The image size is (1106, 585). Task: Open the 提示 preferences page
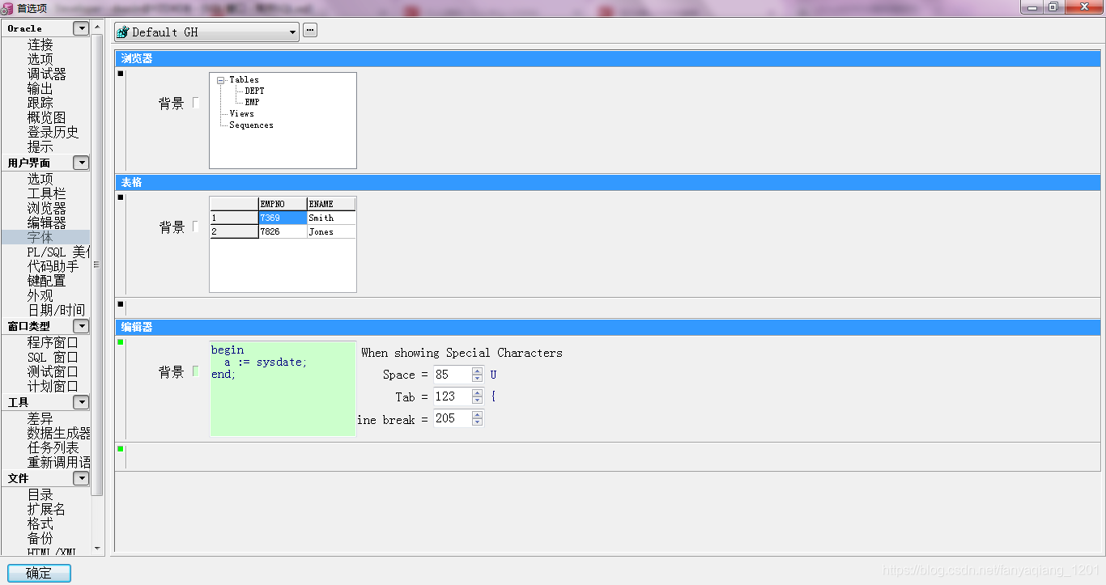[40, 146]
